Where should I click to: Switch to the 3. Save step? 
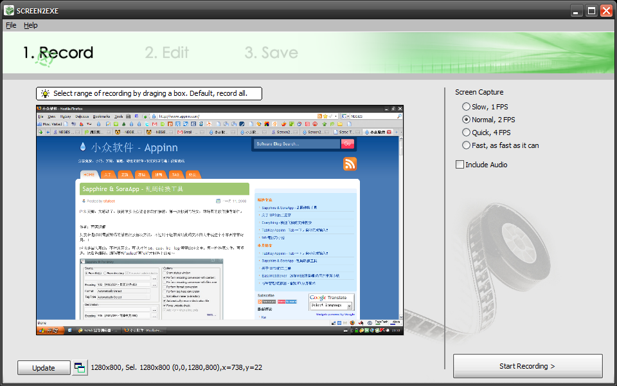(x=271, y=53)
